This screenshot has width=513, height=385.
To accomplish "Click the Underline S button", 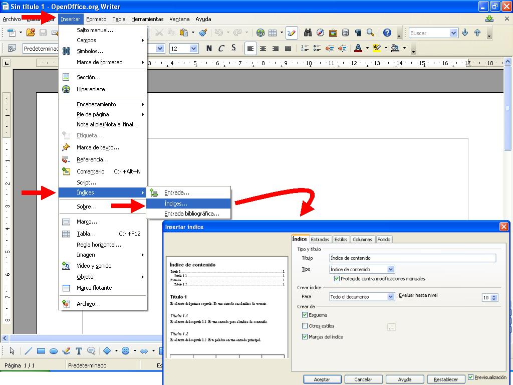I will point(233,49).
